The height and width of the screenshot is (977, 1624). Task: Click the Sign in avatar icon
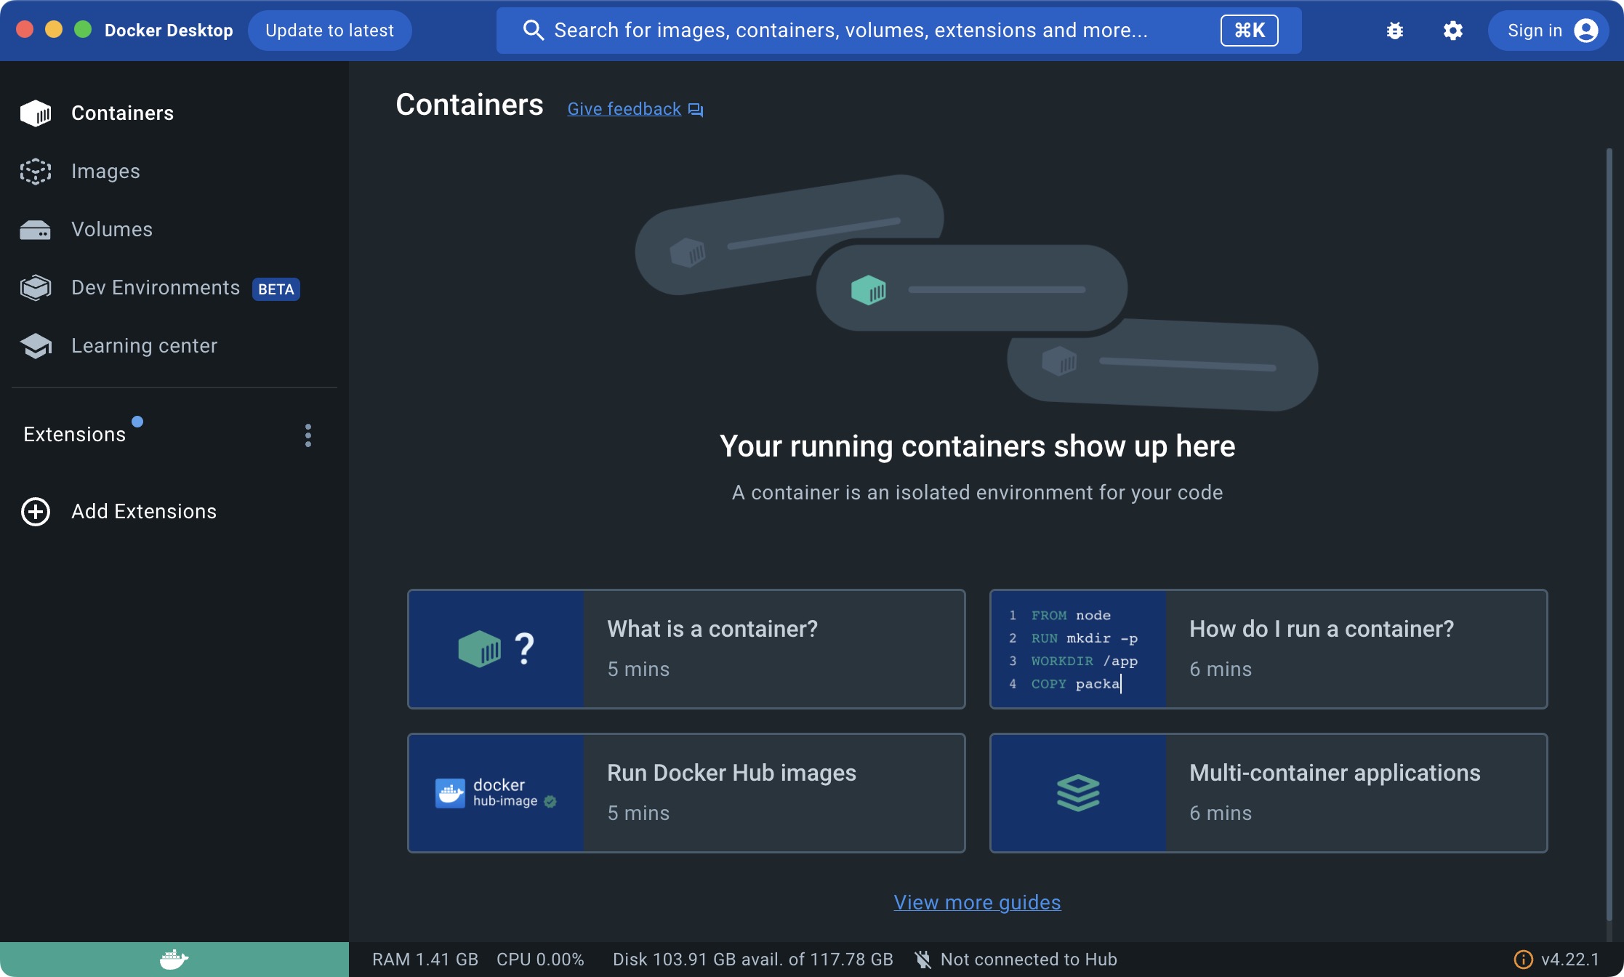[x=1586, y=30]
